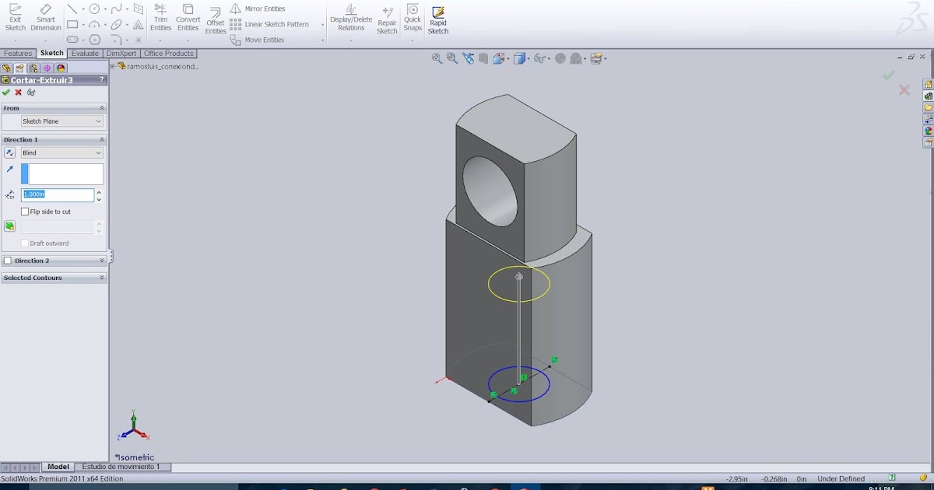Activate Detailed Preview eyeglasses icon in PropertyManager
Image resolution: width=934 pixels, height=490 pixels.
(x=31, y=92)
